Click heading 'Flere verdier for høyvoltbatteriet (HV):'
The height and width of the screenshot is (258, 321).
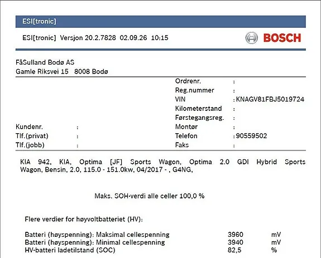pos(84,219)
